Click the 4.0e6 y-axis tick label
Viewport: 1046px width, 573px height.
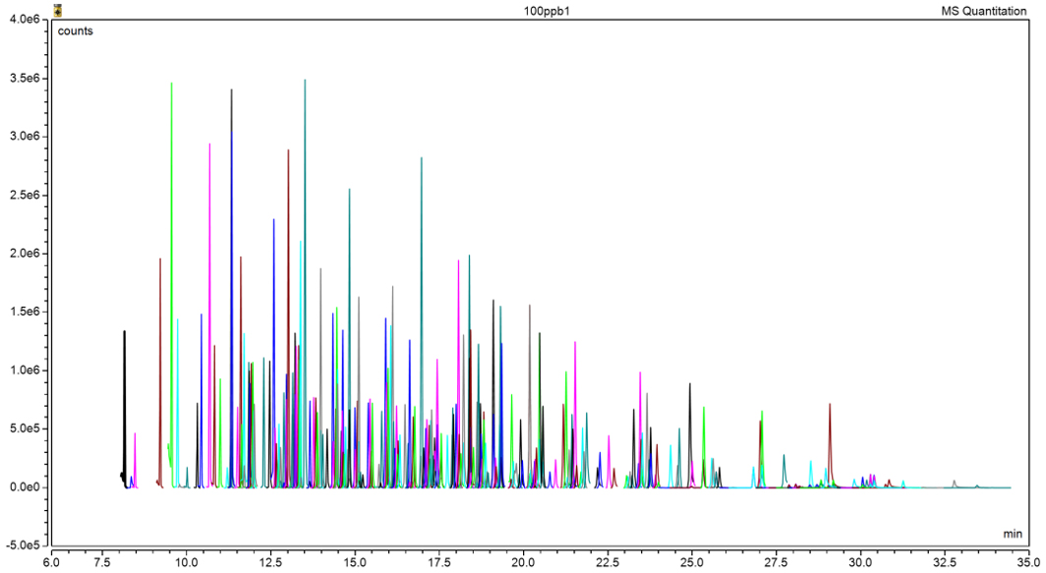(26, 20)
